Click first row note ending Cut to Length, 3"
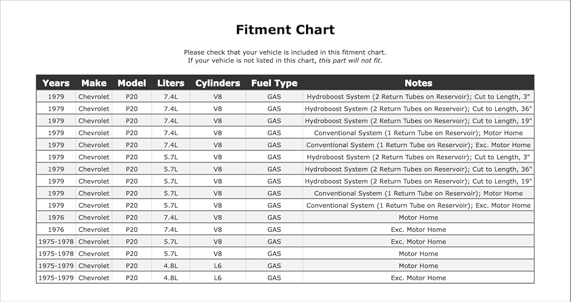 [x=419, y=97]
